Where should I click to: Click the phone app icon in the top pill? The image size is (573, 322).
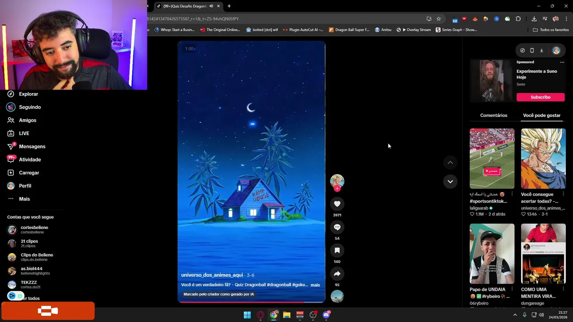[532, 51]
